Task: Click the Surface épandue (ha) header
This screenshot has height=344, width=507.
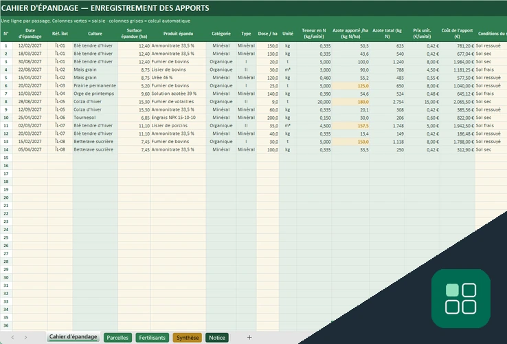Action: pyautogui.click(x=134, y=33)
